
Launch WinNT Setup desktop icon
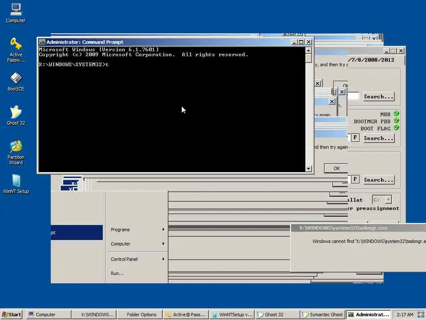click(x=16, y=184)
